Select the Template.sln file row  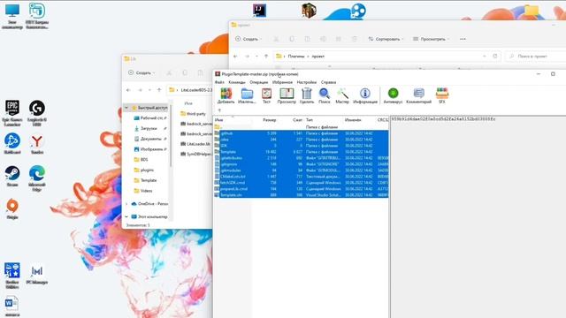point(301,194)
